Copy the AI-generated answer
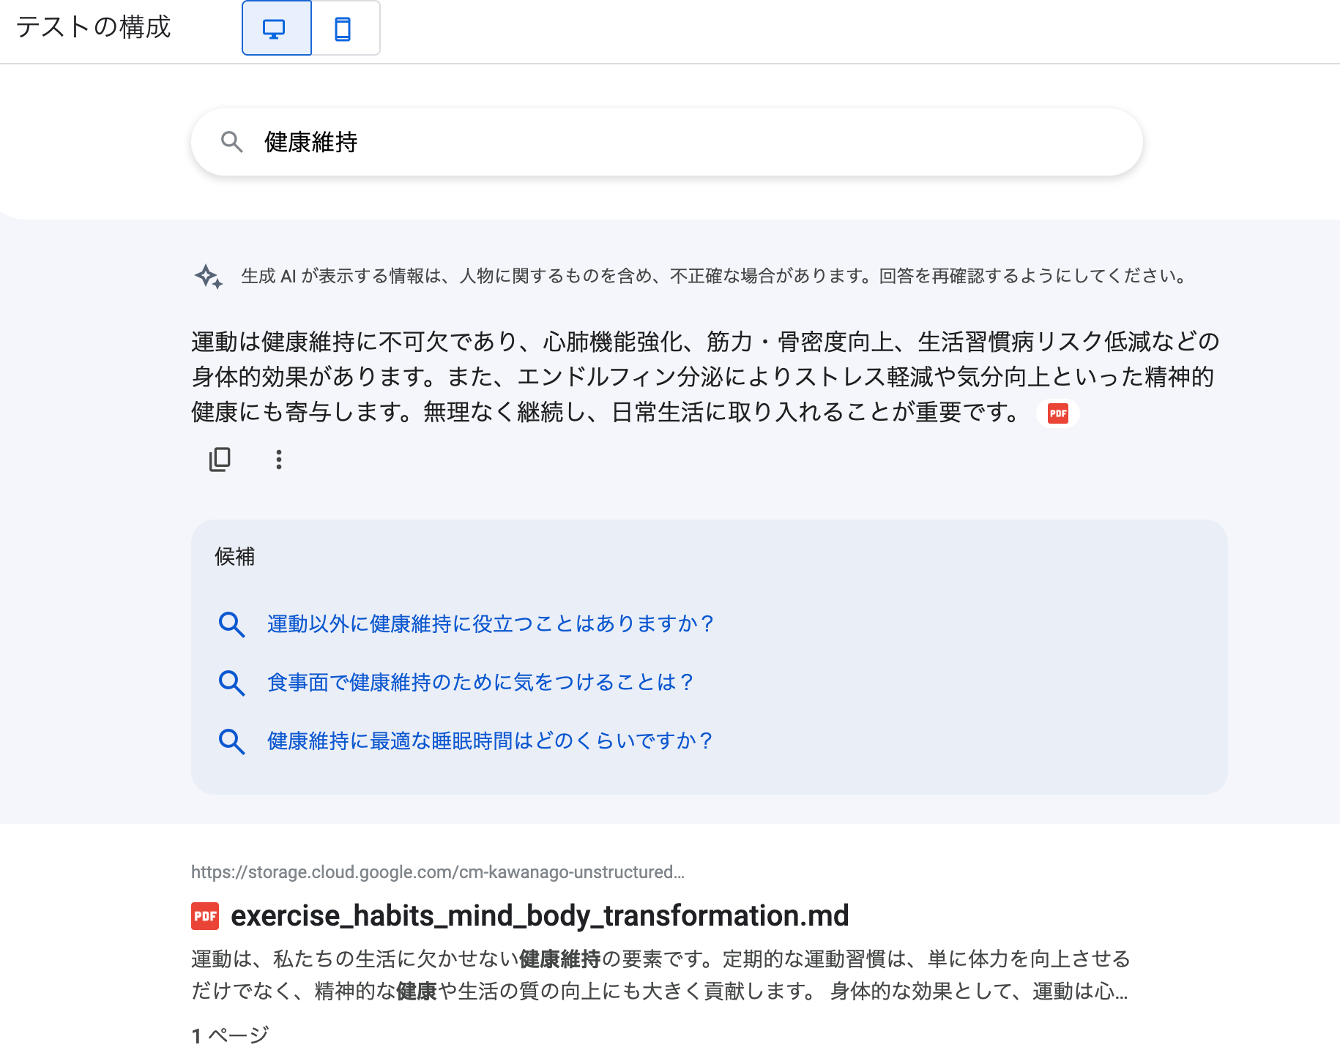The image size is (1340, 1061). 220,460
